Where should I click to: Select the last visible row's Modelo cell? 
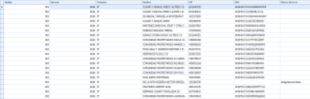26,96
